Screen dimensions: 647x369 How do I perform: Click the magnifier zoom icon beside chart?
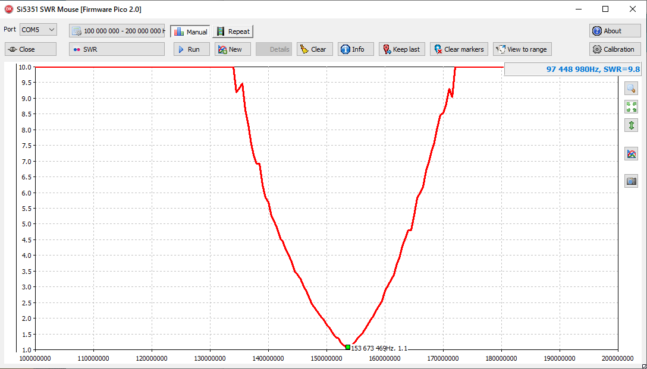pyautogui.click(x=631, y=89)
